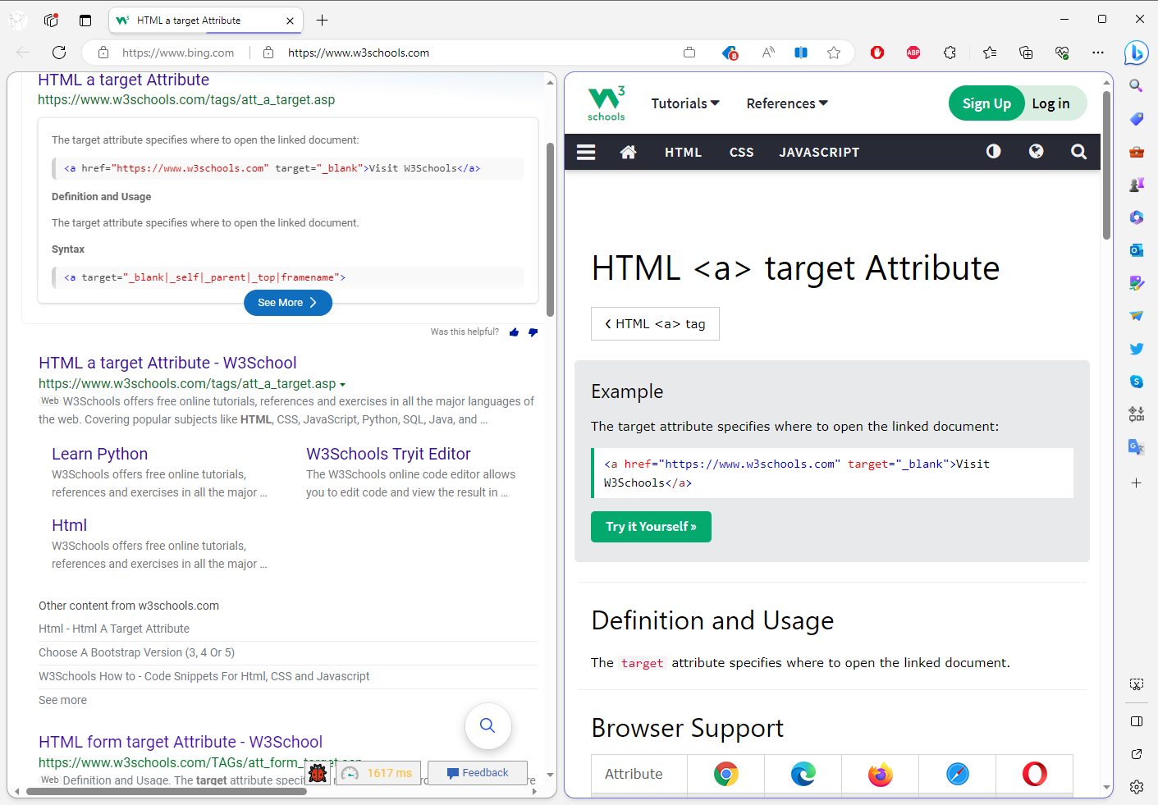
Task: Open Outlook from the Edge sidebar
Action: pos(1136,250)
